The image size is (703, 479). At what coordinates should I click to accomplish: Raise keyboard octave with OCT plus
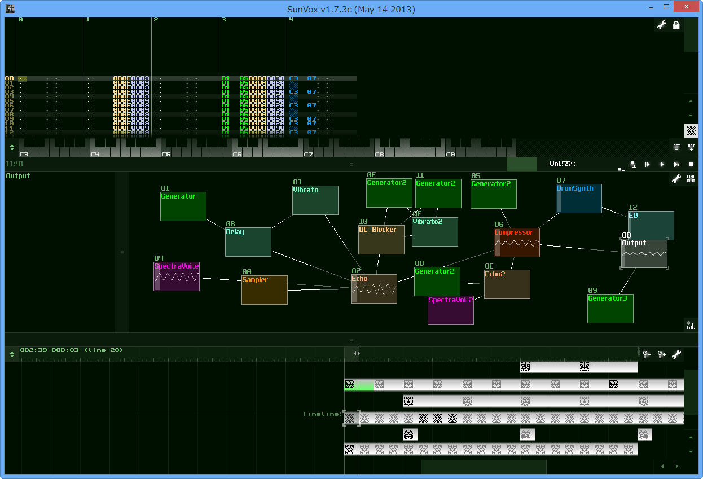click(x=691, y=147)
